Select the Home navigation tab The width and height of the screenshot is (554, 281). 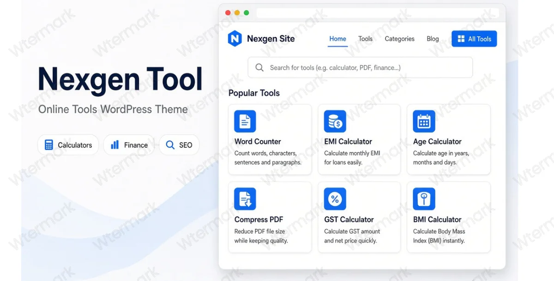point(337,39)
